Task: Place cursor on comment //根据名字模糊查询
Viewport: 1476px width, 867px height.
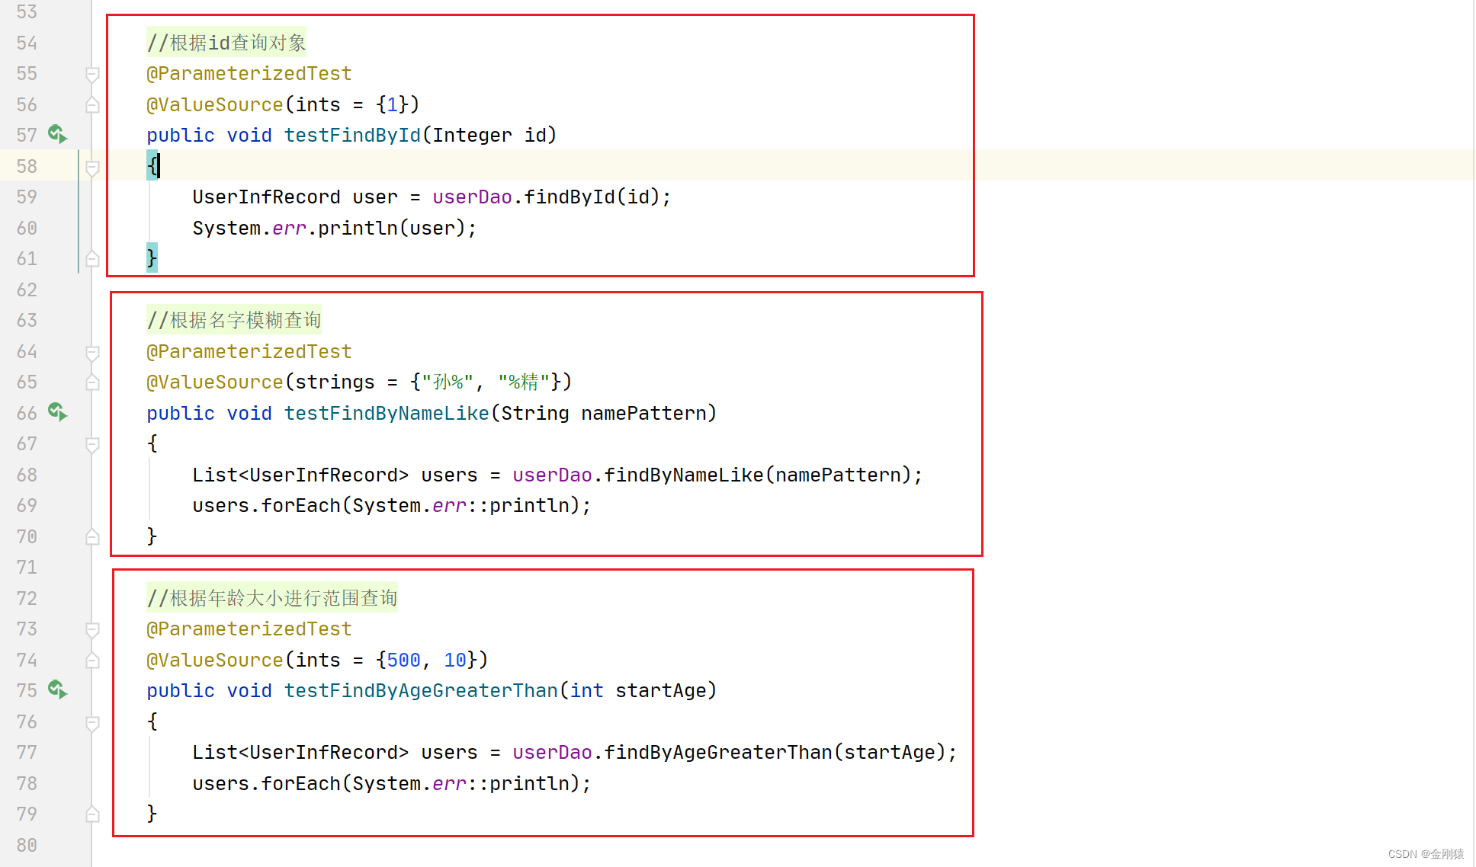Action: pyautogui.click(x=234, y=321)
